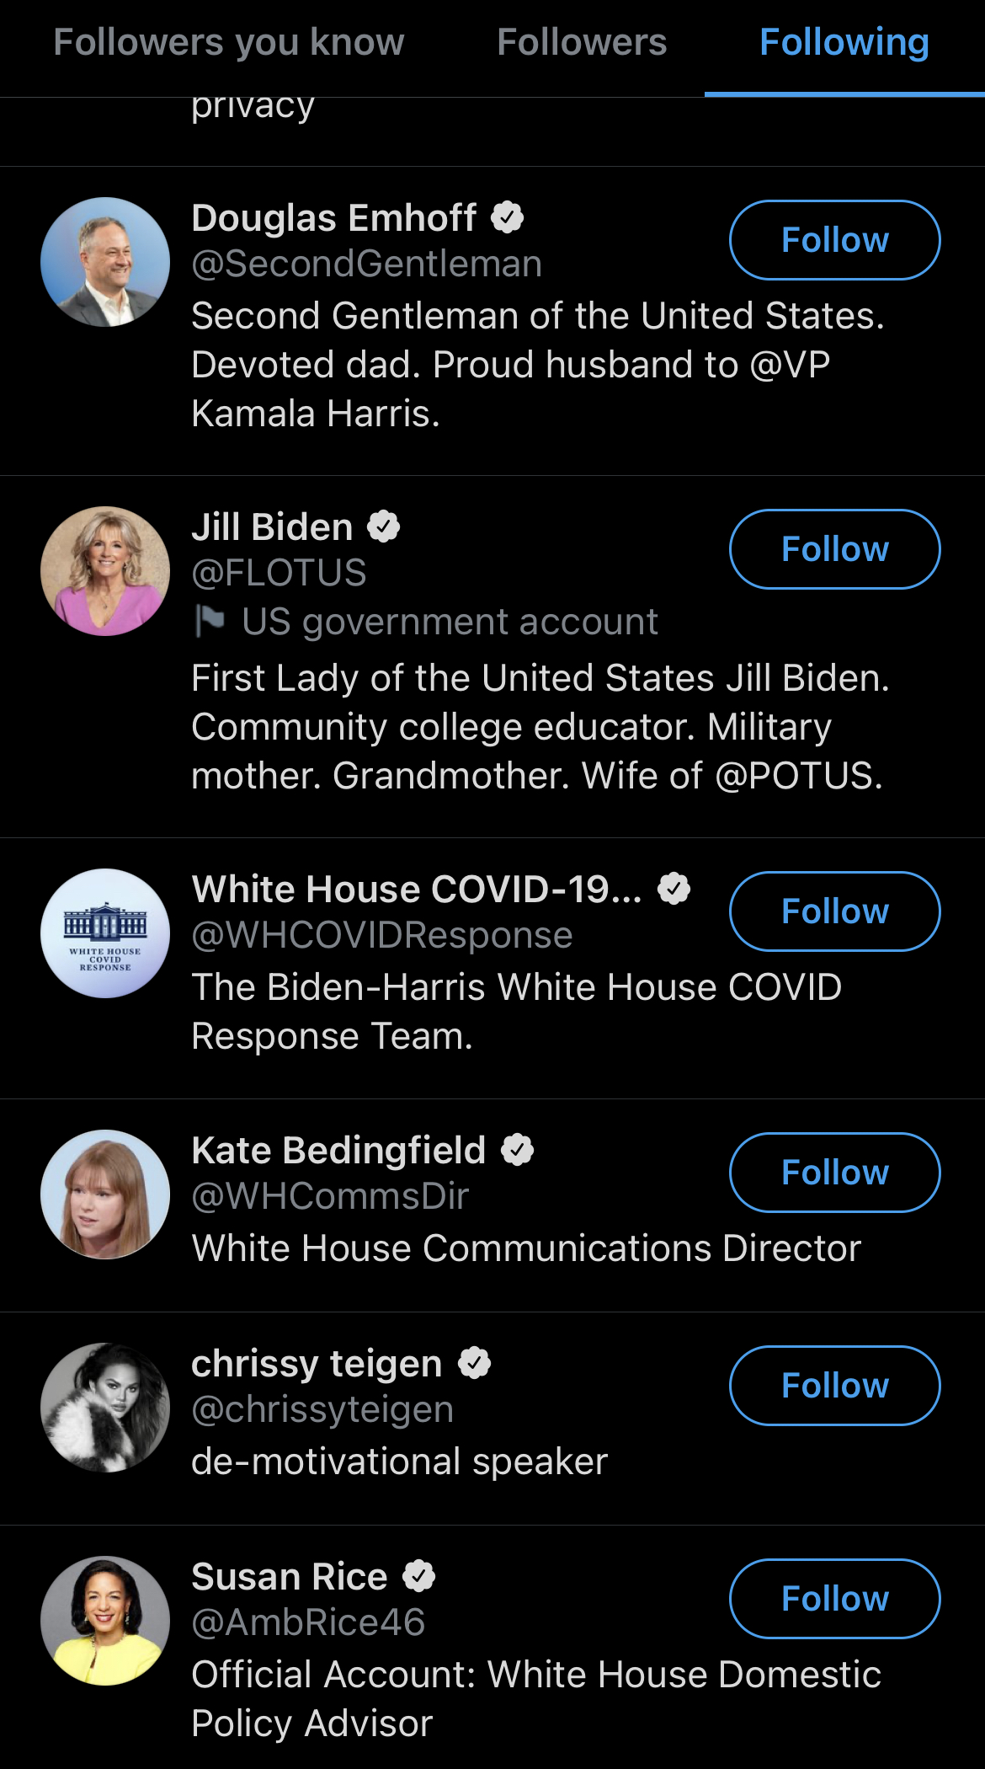Open White House COVID Response avatar
This screenshot has width=985, height=1769.
[105, 933]
